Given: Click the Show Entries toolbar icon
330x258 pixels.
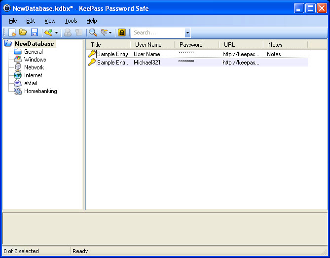Looking at the screenshot, I should pyautogui.click(x=104, y=32).
